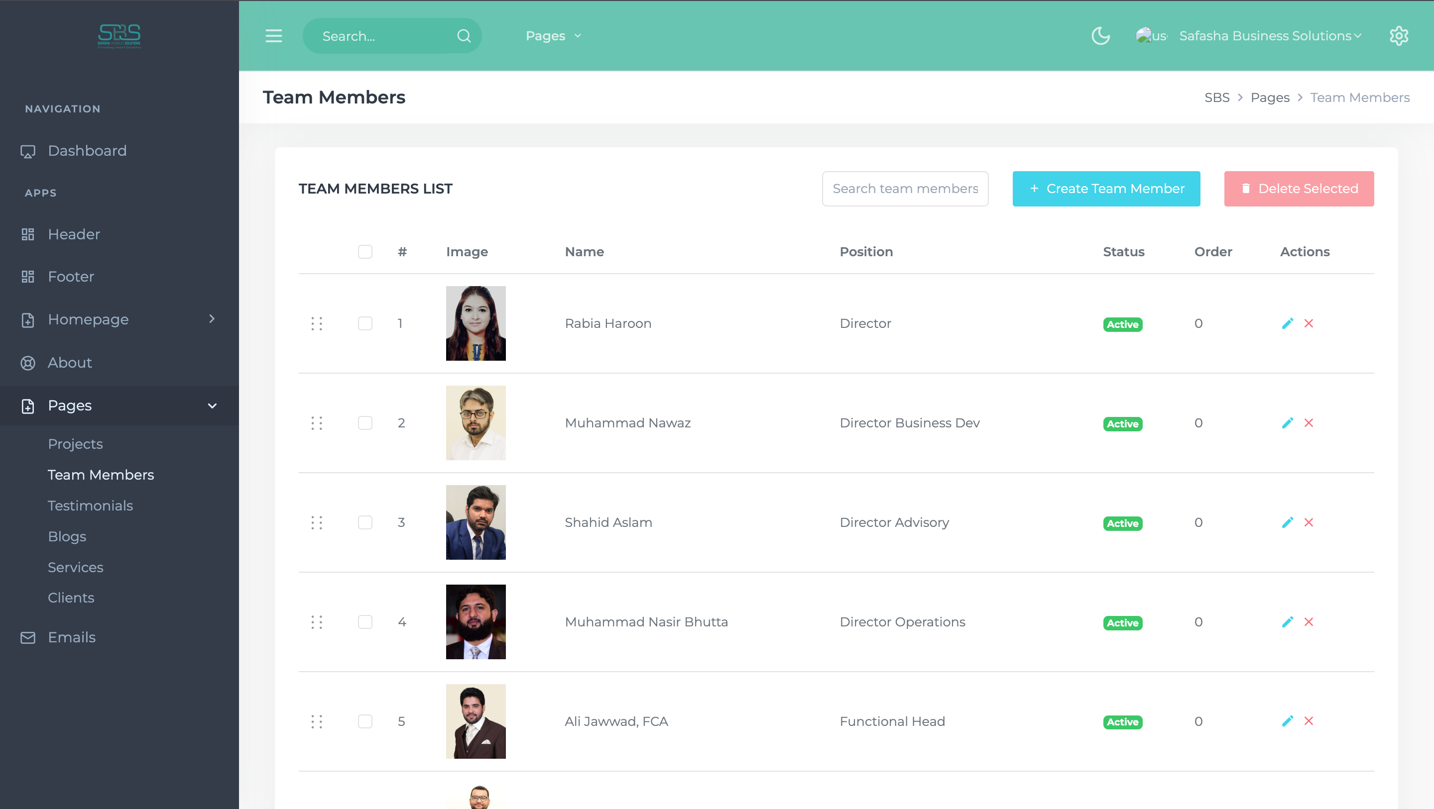
Task: Edit Shahid Aslam with pencil icon
Action: [1287, 522]
